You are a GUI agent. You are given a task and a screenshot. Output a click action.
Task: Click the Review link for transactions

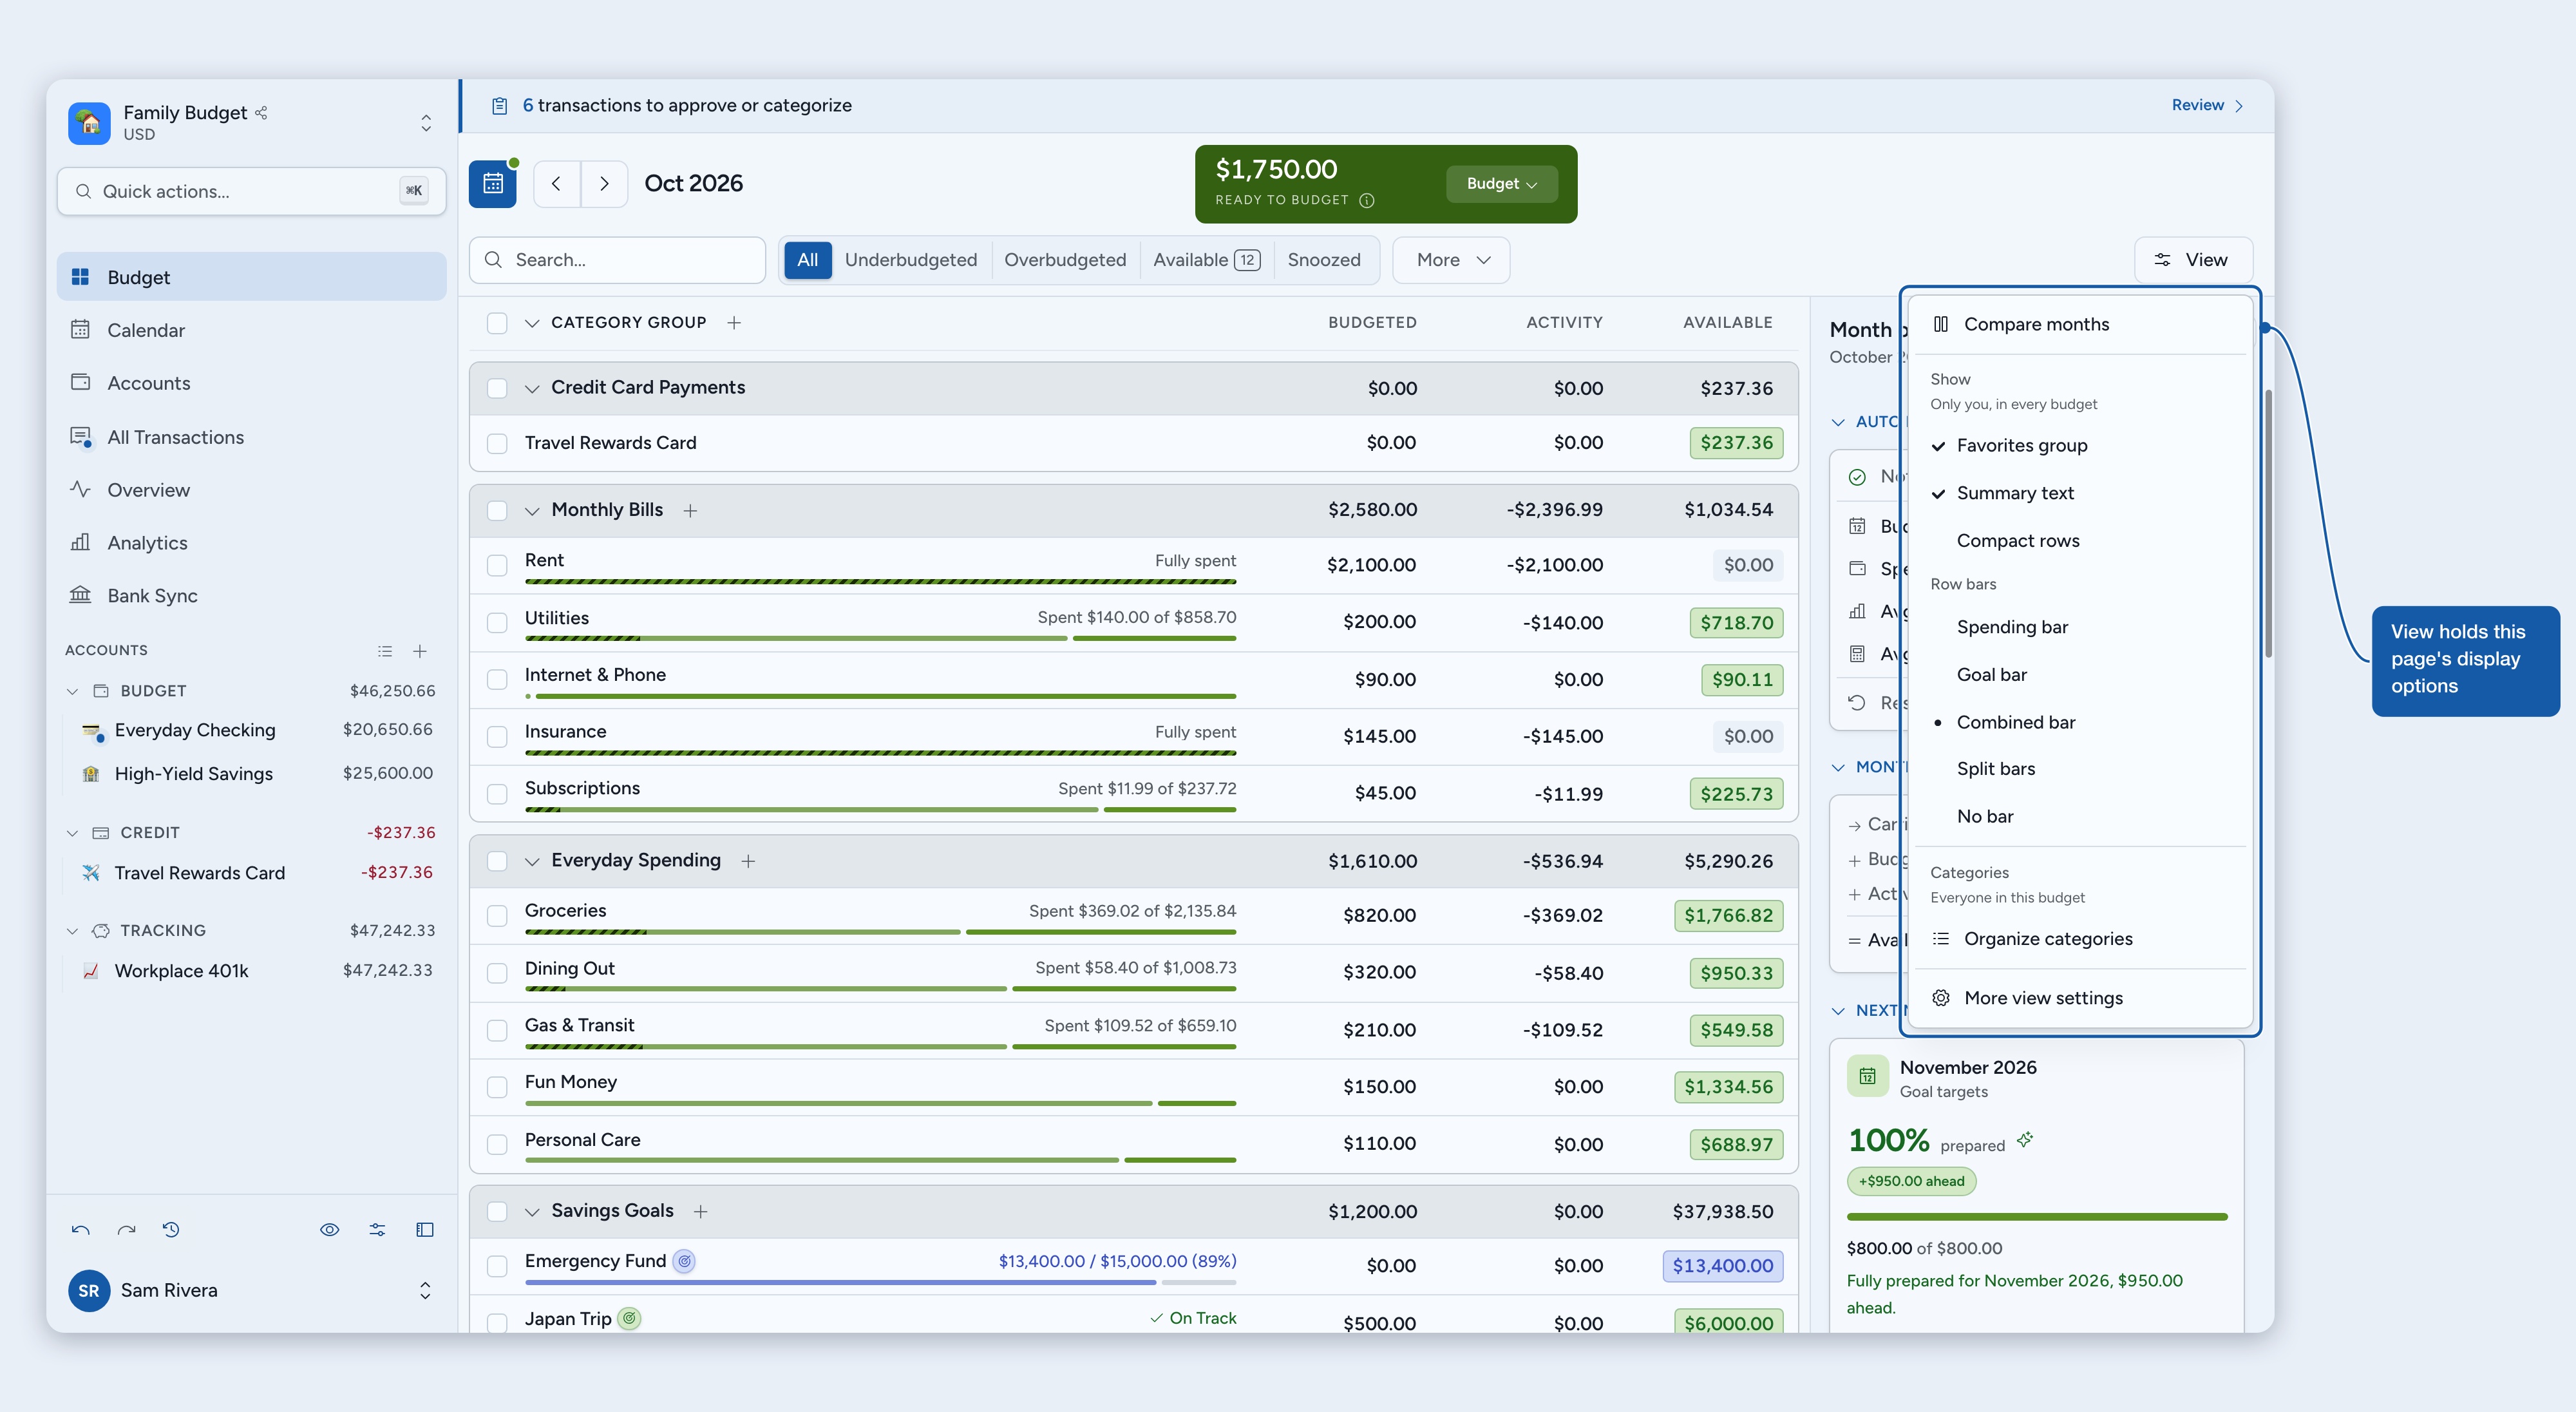coord(2207,105)
